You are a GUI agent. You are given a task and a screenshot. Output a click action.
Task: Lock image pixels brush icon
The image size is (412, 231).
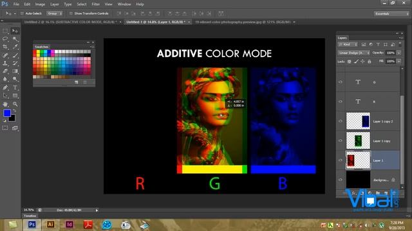(356, 62)
